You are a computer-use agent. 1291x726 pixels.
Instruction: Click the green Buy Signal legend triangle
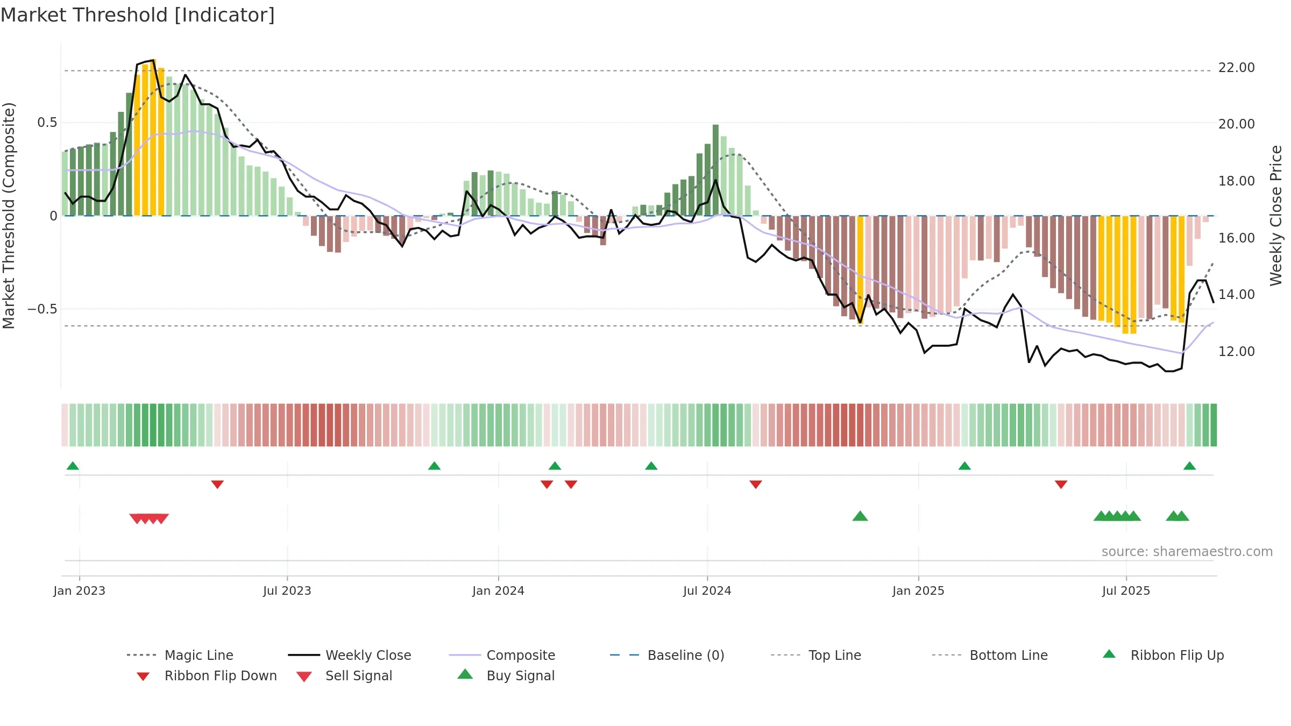coord(465,674)
